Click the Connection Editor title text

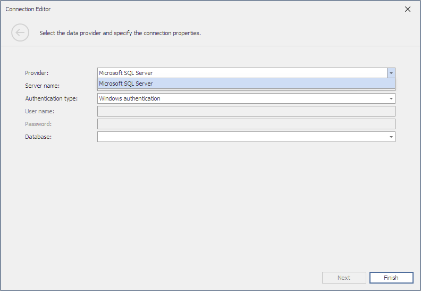(28, 9)
